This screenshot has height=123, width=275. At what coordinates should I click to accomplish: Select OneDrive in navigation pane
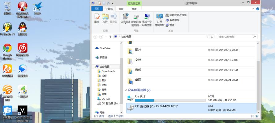(103, 48)
